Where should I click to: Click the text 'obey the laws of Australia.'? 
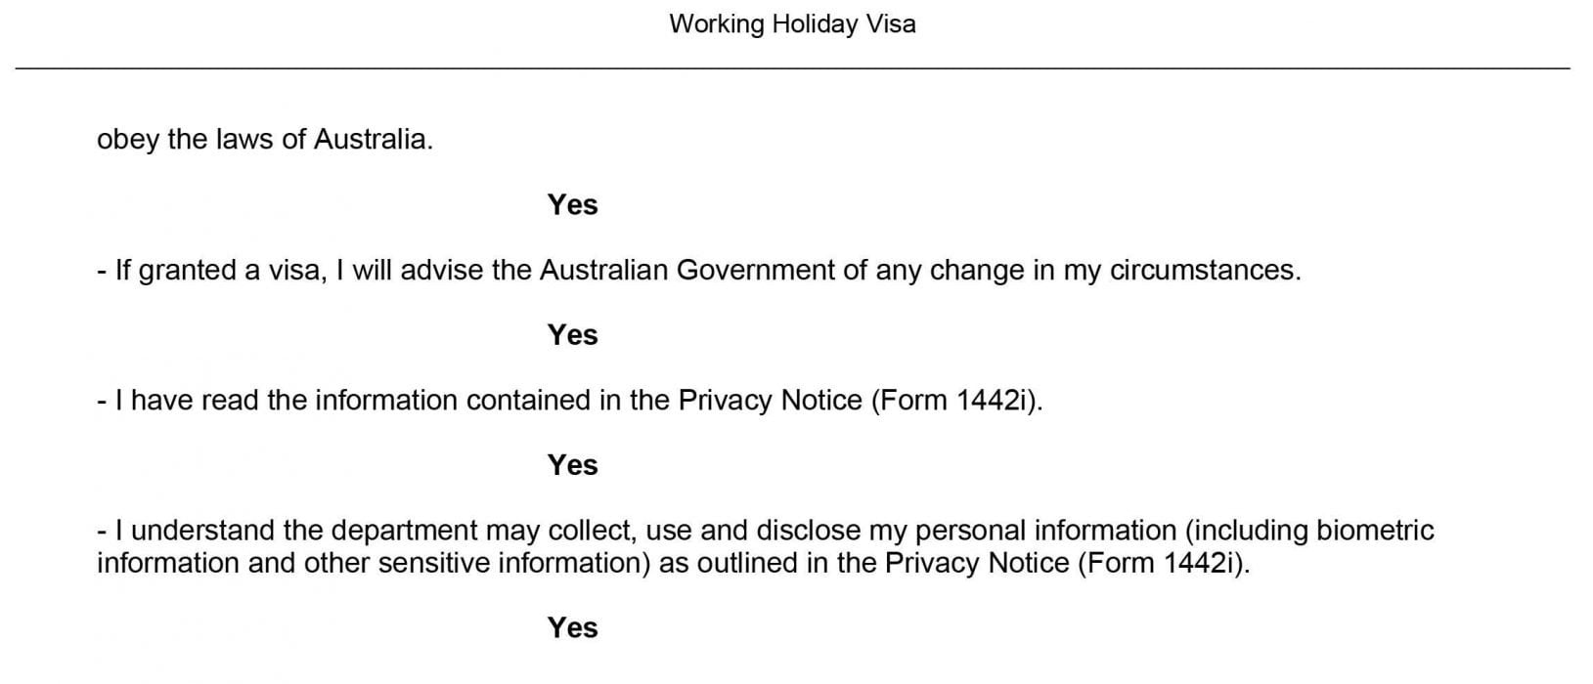265,140
